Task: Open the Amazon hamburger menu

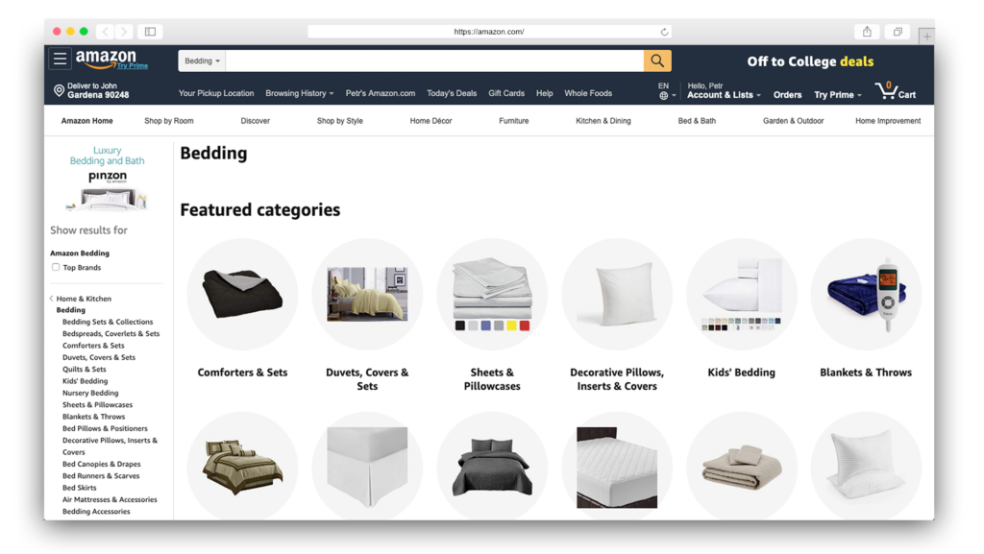Action: point(61,59)
